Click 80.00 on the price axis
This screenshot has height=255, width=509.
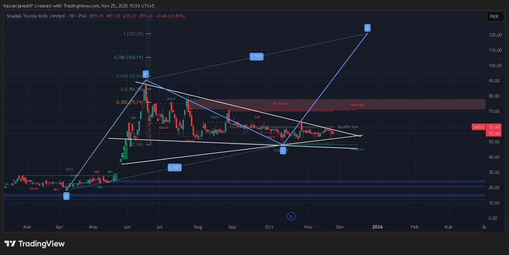[x=494, y=96]
